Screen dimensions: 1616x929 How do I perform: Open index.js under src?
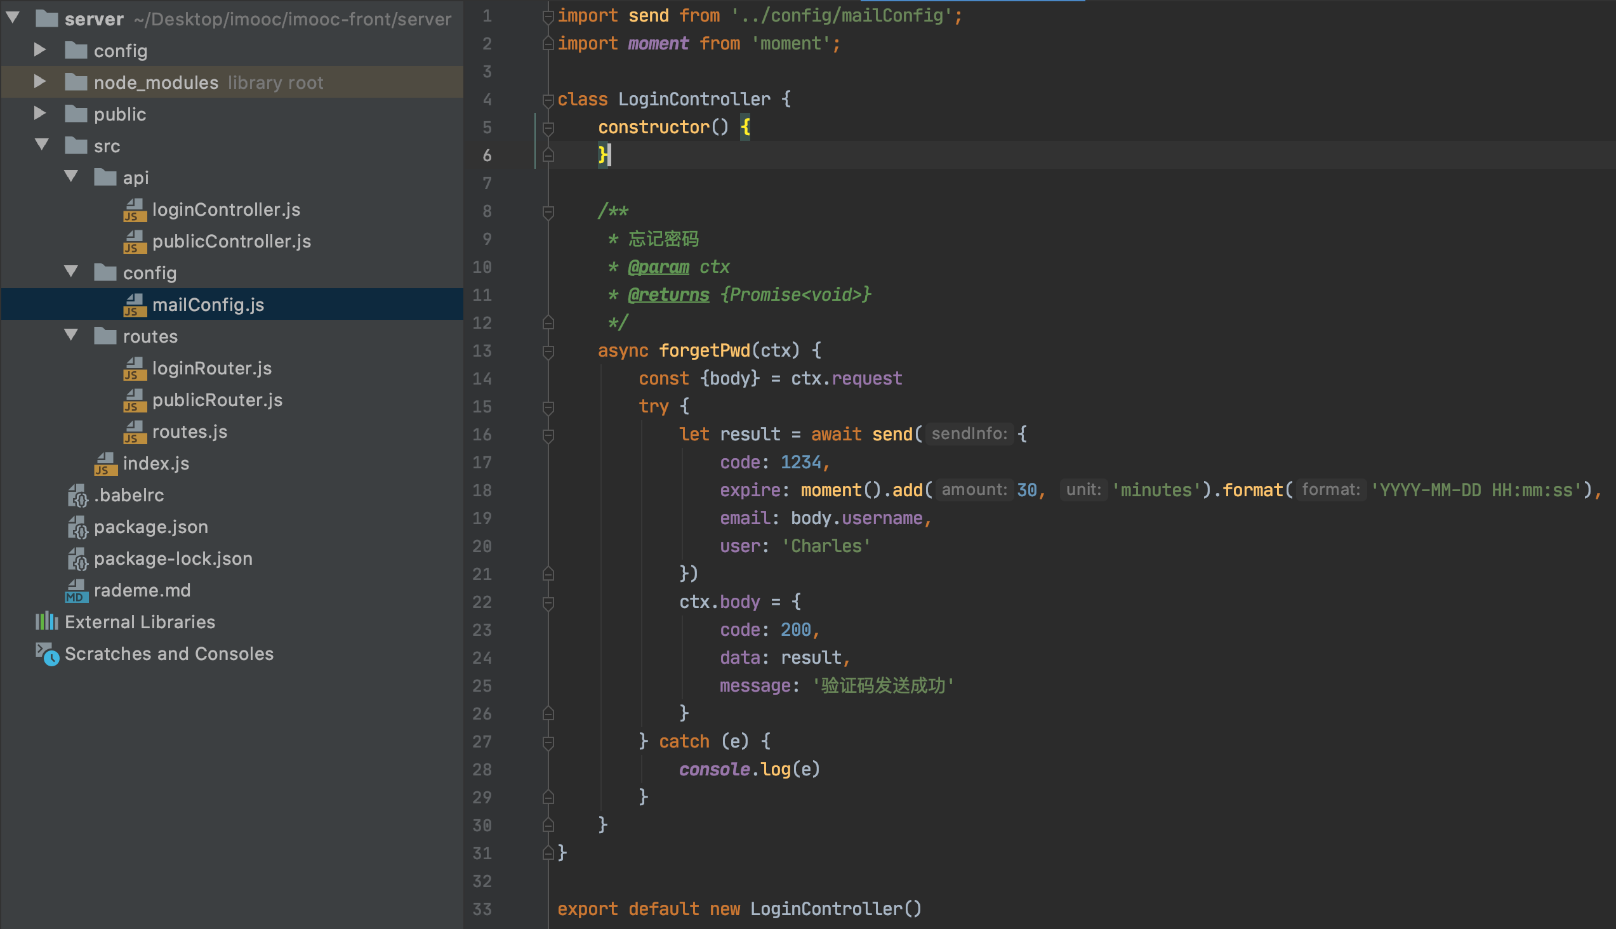[156, 463]
